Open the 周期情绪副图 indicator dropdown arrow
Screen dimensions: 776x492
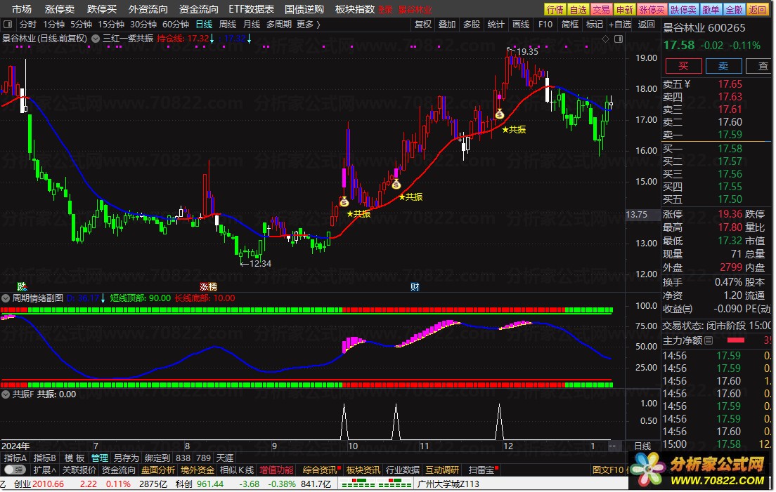coord(6,298)
